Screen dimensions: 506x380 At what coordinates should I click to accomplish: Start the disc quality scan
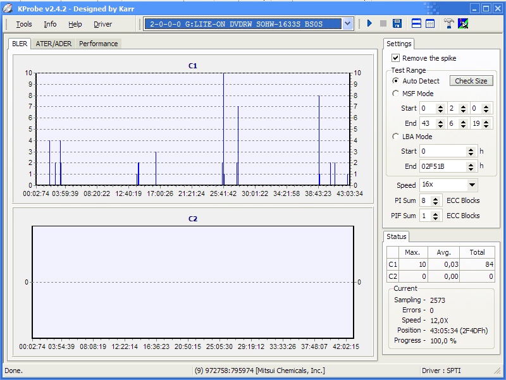tap(370, 23)
